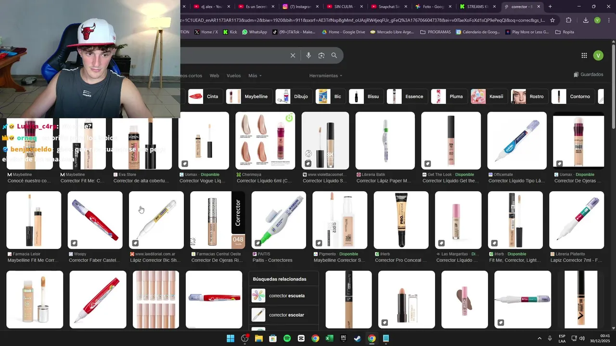Open File Explorer from the taskbar

pyautogui.click(x=259, y=338)
